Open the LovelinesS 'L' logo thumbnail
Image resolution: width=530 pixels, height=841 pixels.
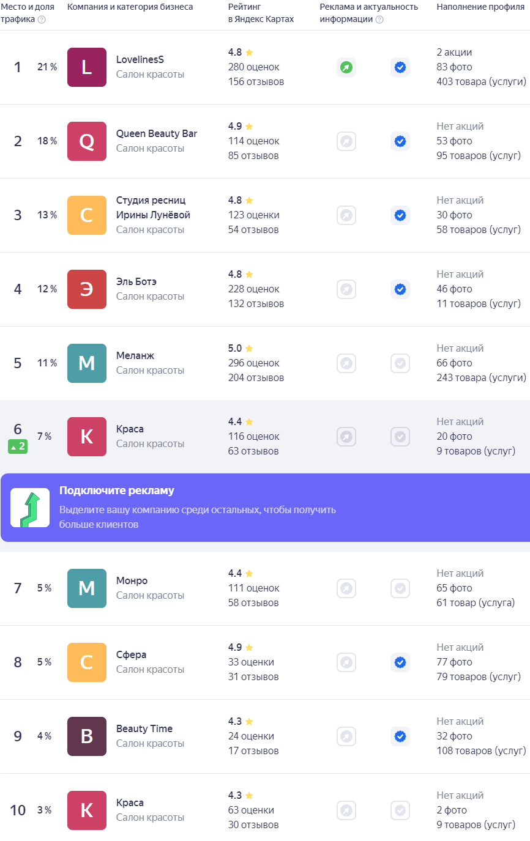coord(87,67)
